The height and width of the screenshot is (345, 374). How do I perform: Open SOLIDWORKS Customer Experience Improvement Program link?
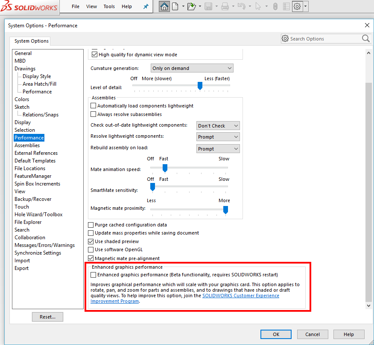click(241, 296)
